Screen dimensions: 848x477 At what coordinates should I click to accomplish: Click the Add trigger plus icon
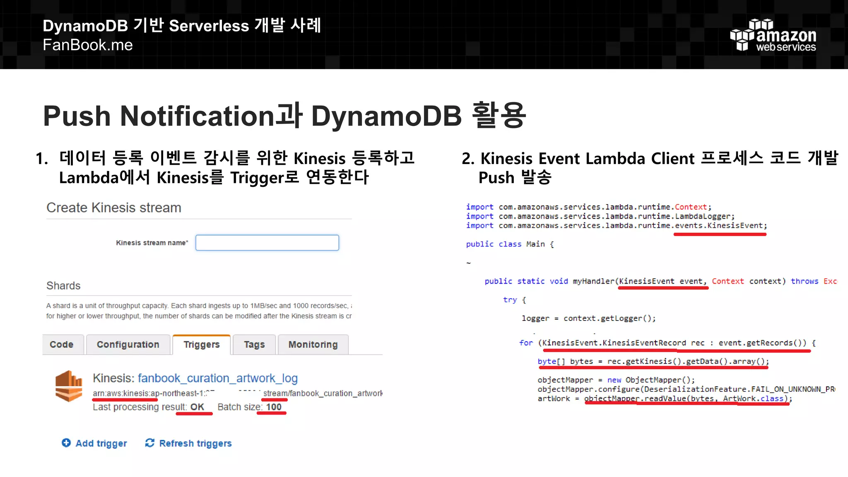tap(66, 443)
